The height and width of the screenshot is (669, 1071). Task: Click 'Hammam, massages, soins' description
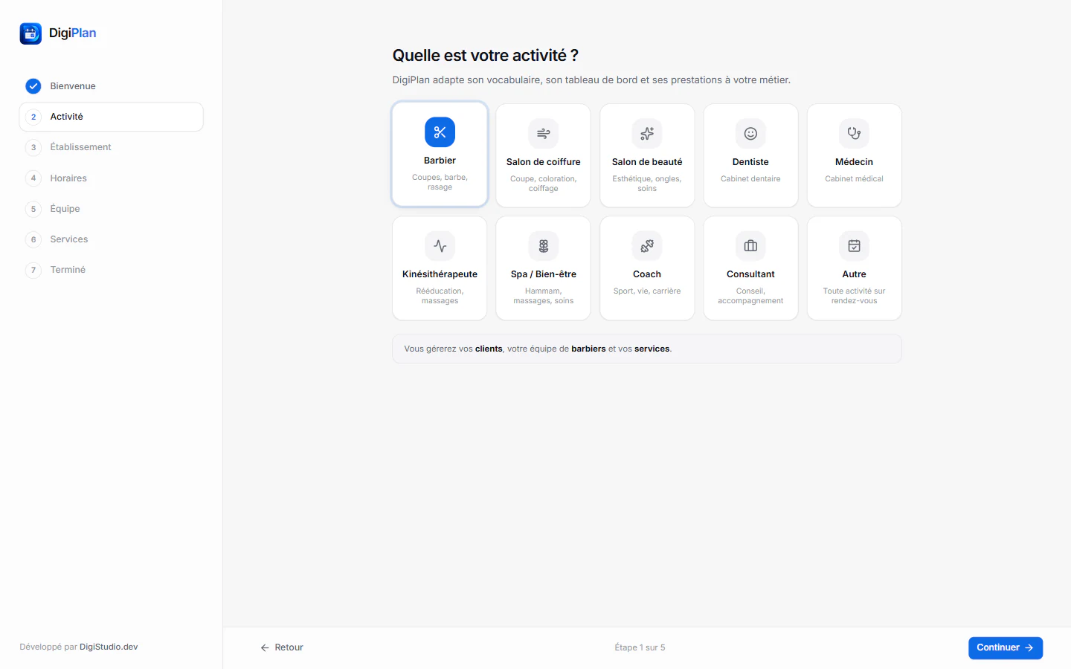[544, 296]
